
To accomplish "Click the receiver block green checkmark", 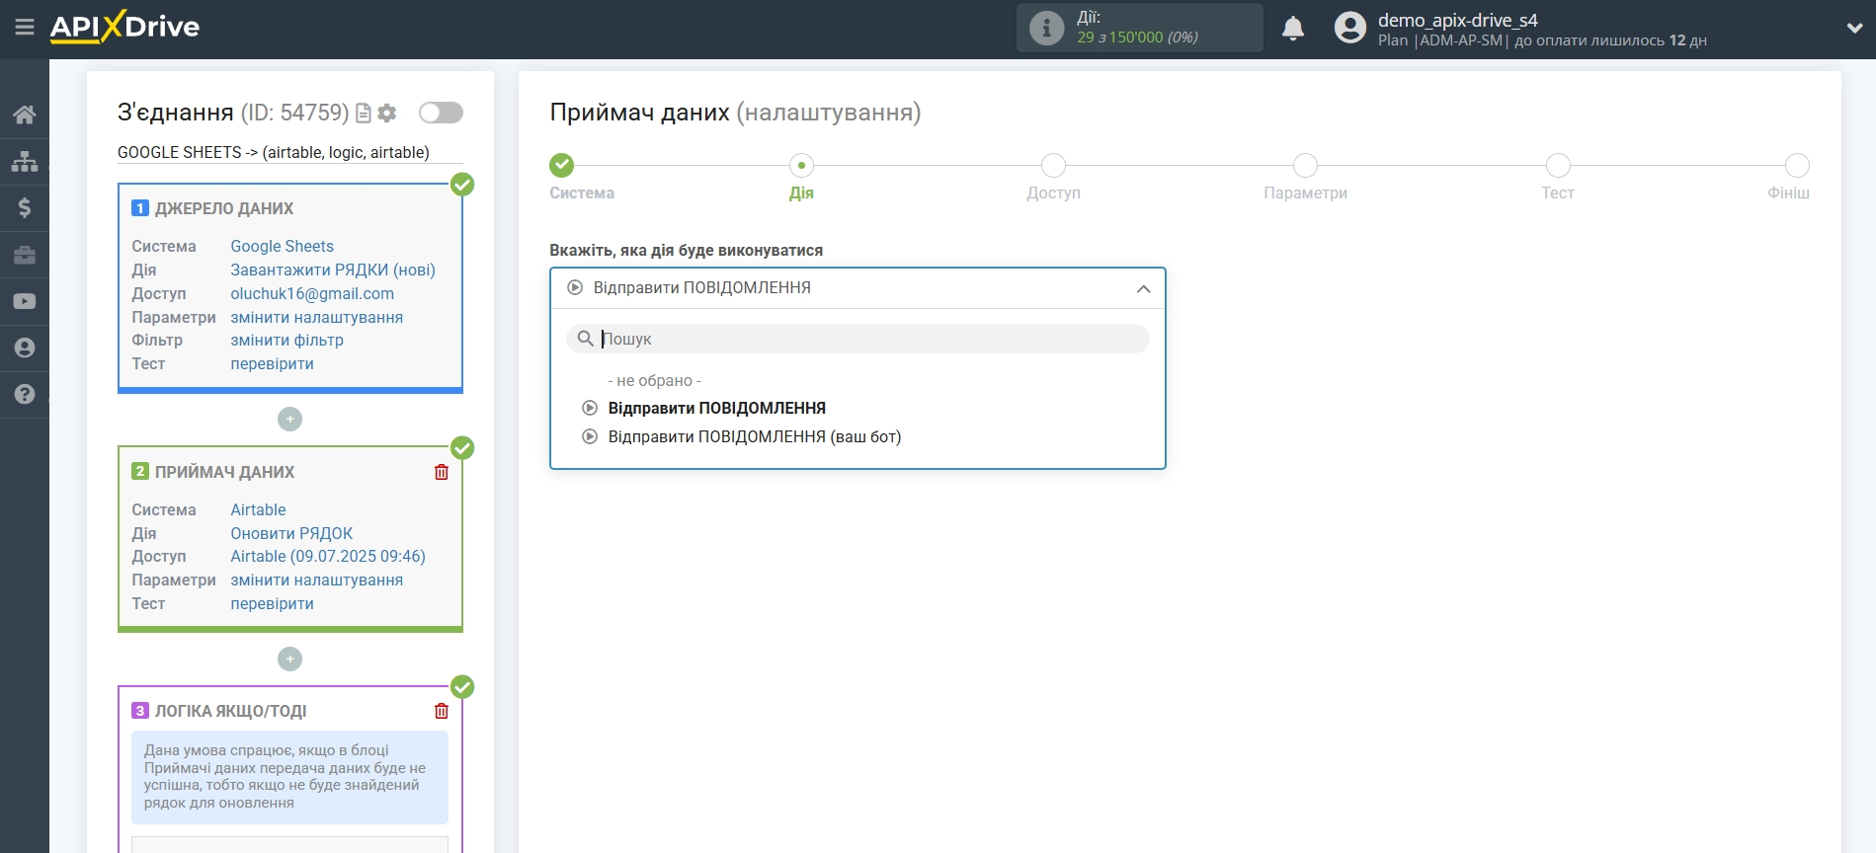I will tap(462, 448).
